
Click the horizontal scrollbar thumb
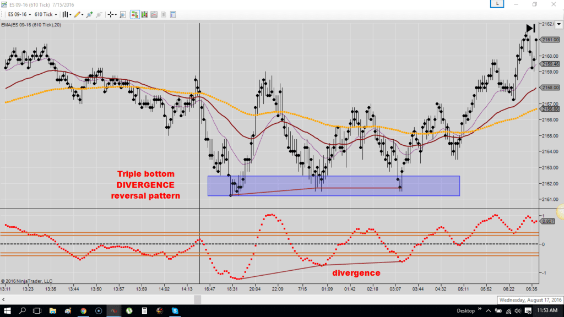[x=198, y=299]
